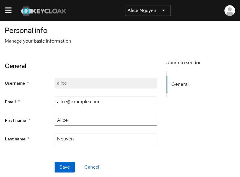
Task: Click the disabled Username field
Action: (x=106, y=83)
